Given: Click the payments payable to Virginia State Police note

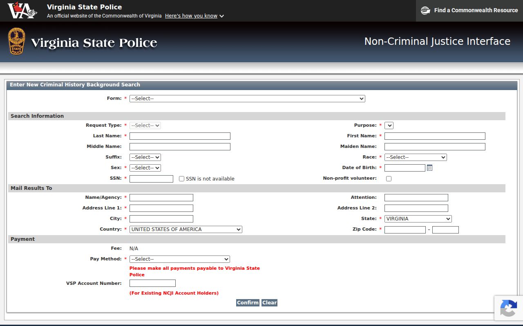Looking at the screenshot, I should tap(194, 271).
